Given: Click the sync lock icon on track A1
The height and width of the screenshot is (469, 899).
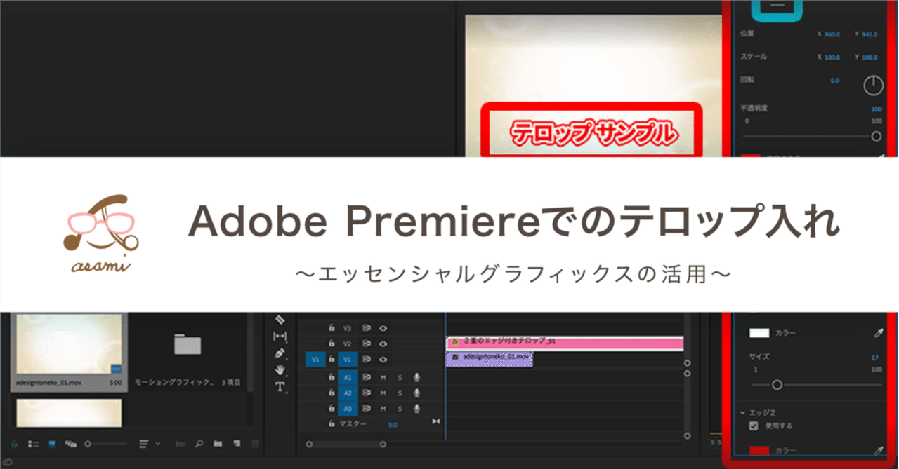Looking at the screenshot, I should 367,377.
